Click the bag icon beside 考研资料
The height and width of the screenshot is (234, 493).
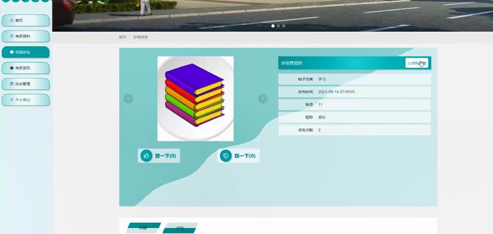tap(12, 36)
